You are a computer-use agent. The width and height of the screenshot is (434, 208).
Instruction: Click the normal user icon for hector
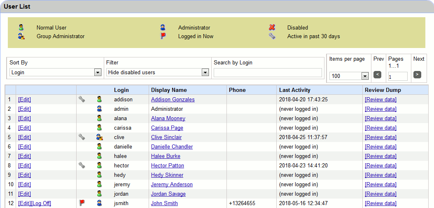99,165
